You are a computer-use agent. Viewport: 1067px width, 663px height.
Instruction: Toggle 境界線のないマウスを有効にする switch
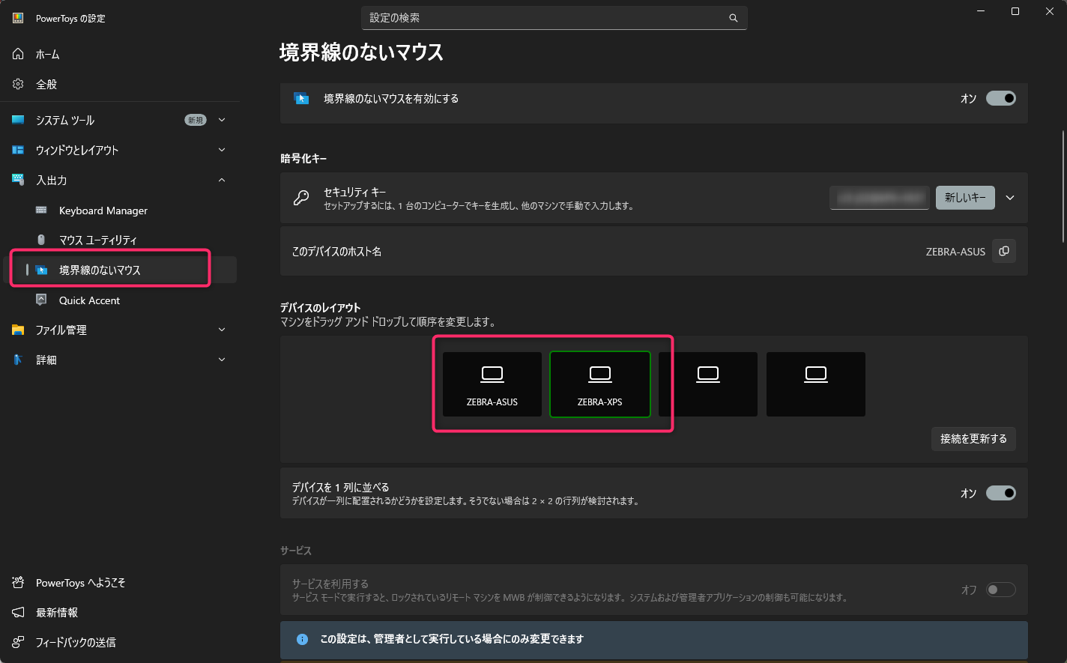click(1000, 98)
